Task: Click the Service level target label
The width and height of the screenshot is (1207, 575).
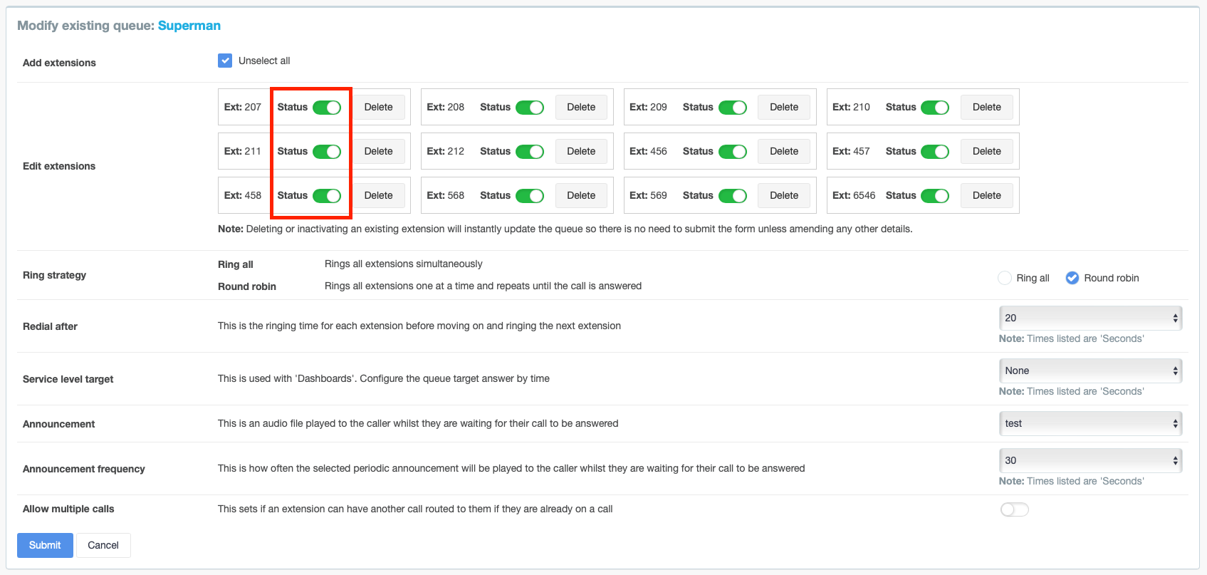Action: [x=68, y=379]
